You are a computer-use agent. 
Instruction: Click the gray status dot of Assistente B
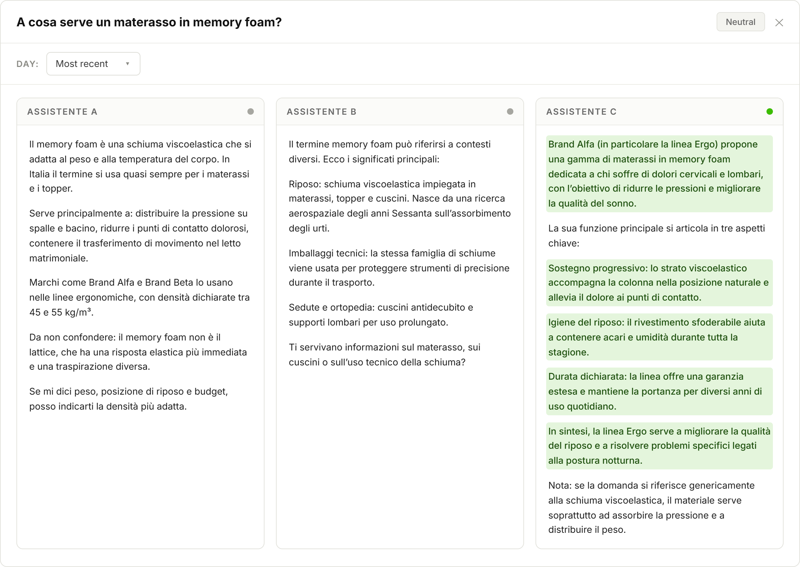[x=510, y=111]
